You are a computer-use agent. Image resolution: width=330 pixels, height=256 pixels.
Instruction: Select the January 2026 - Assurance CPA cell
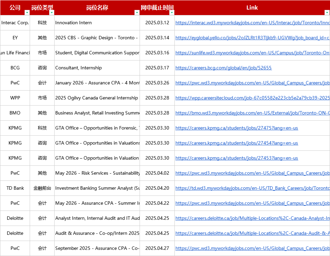point(97,83)
